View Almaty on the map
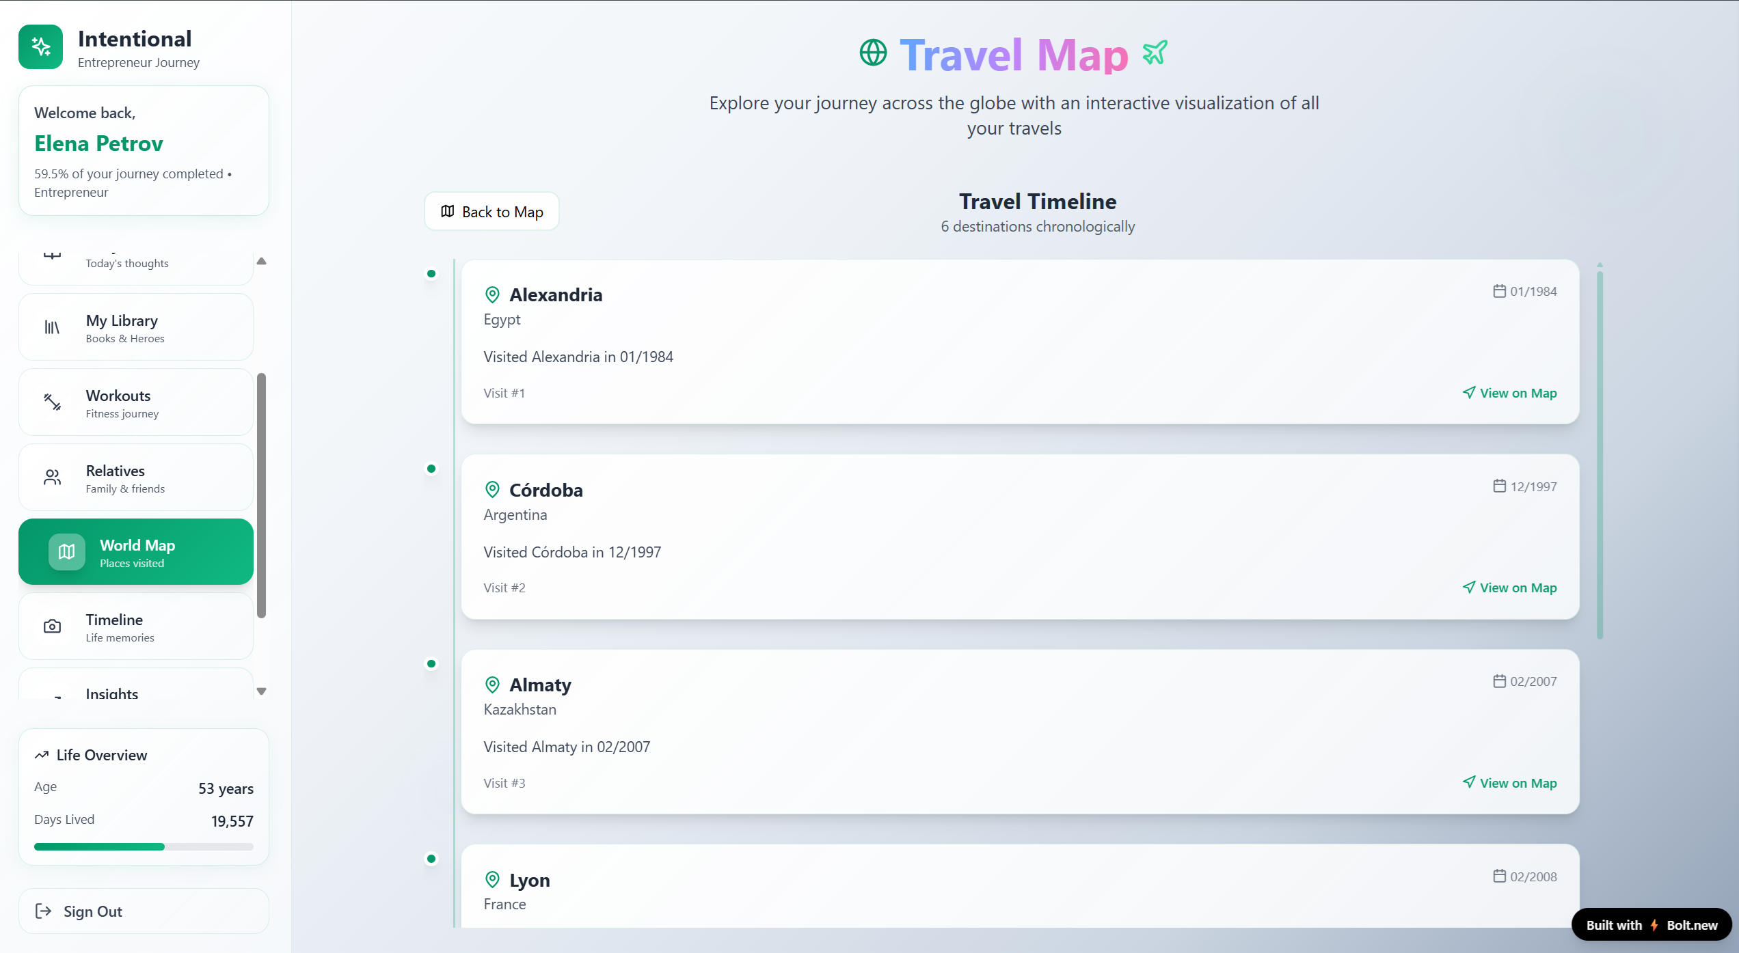The width and height of the screenshot is (1739, 953). 1509,783
